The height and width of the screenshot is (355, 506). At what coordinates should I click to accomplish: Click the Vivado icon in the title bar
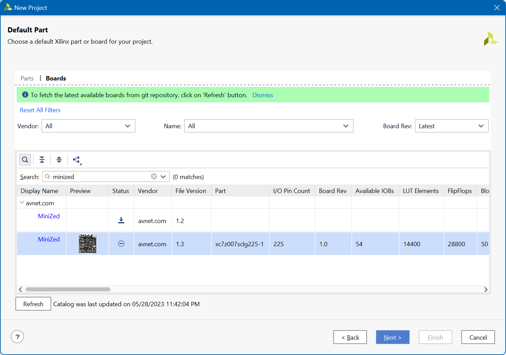pos(8,8)
